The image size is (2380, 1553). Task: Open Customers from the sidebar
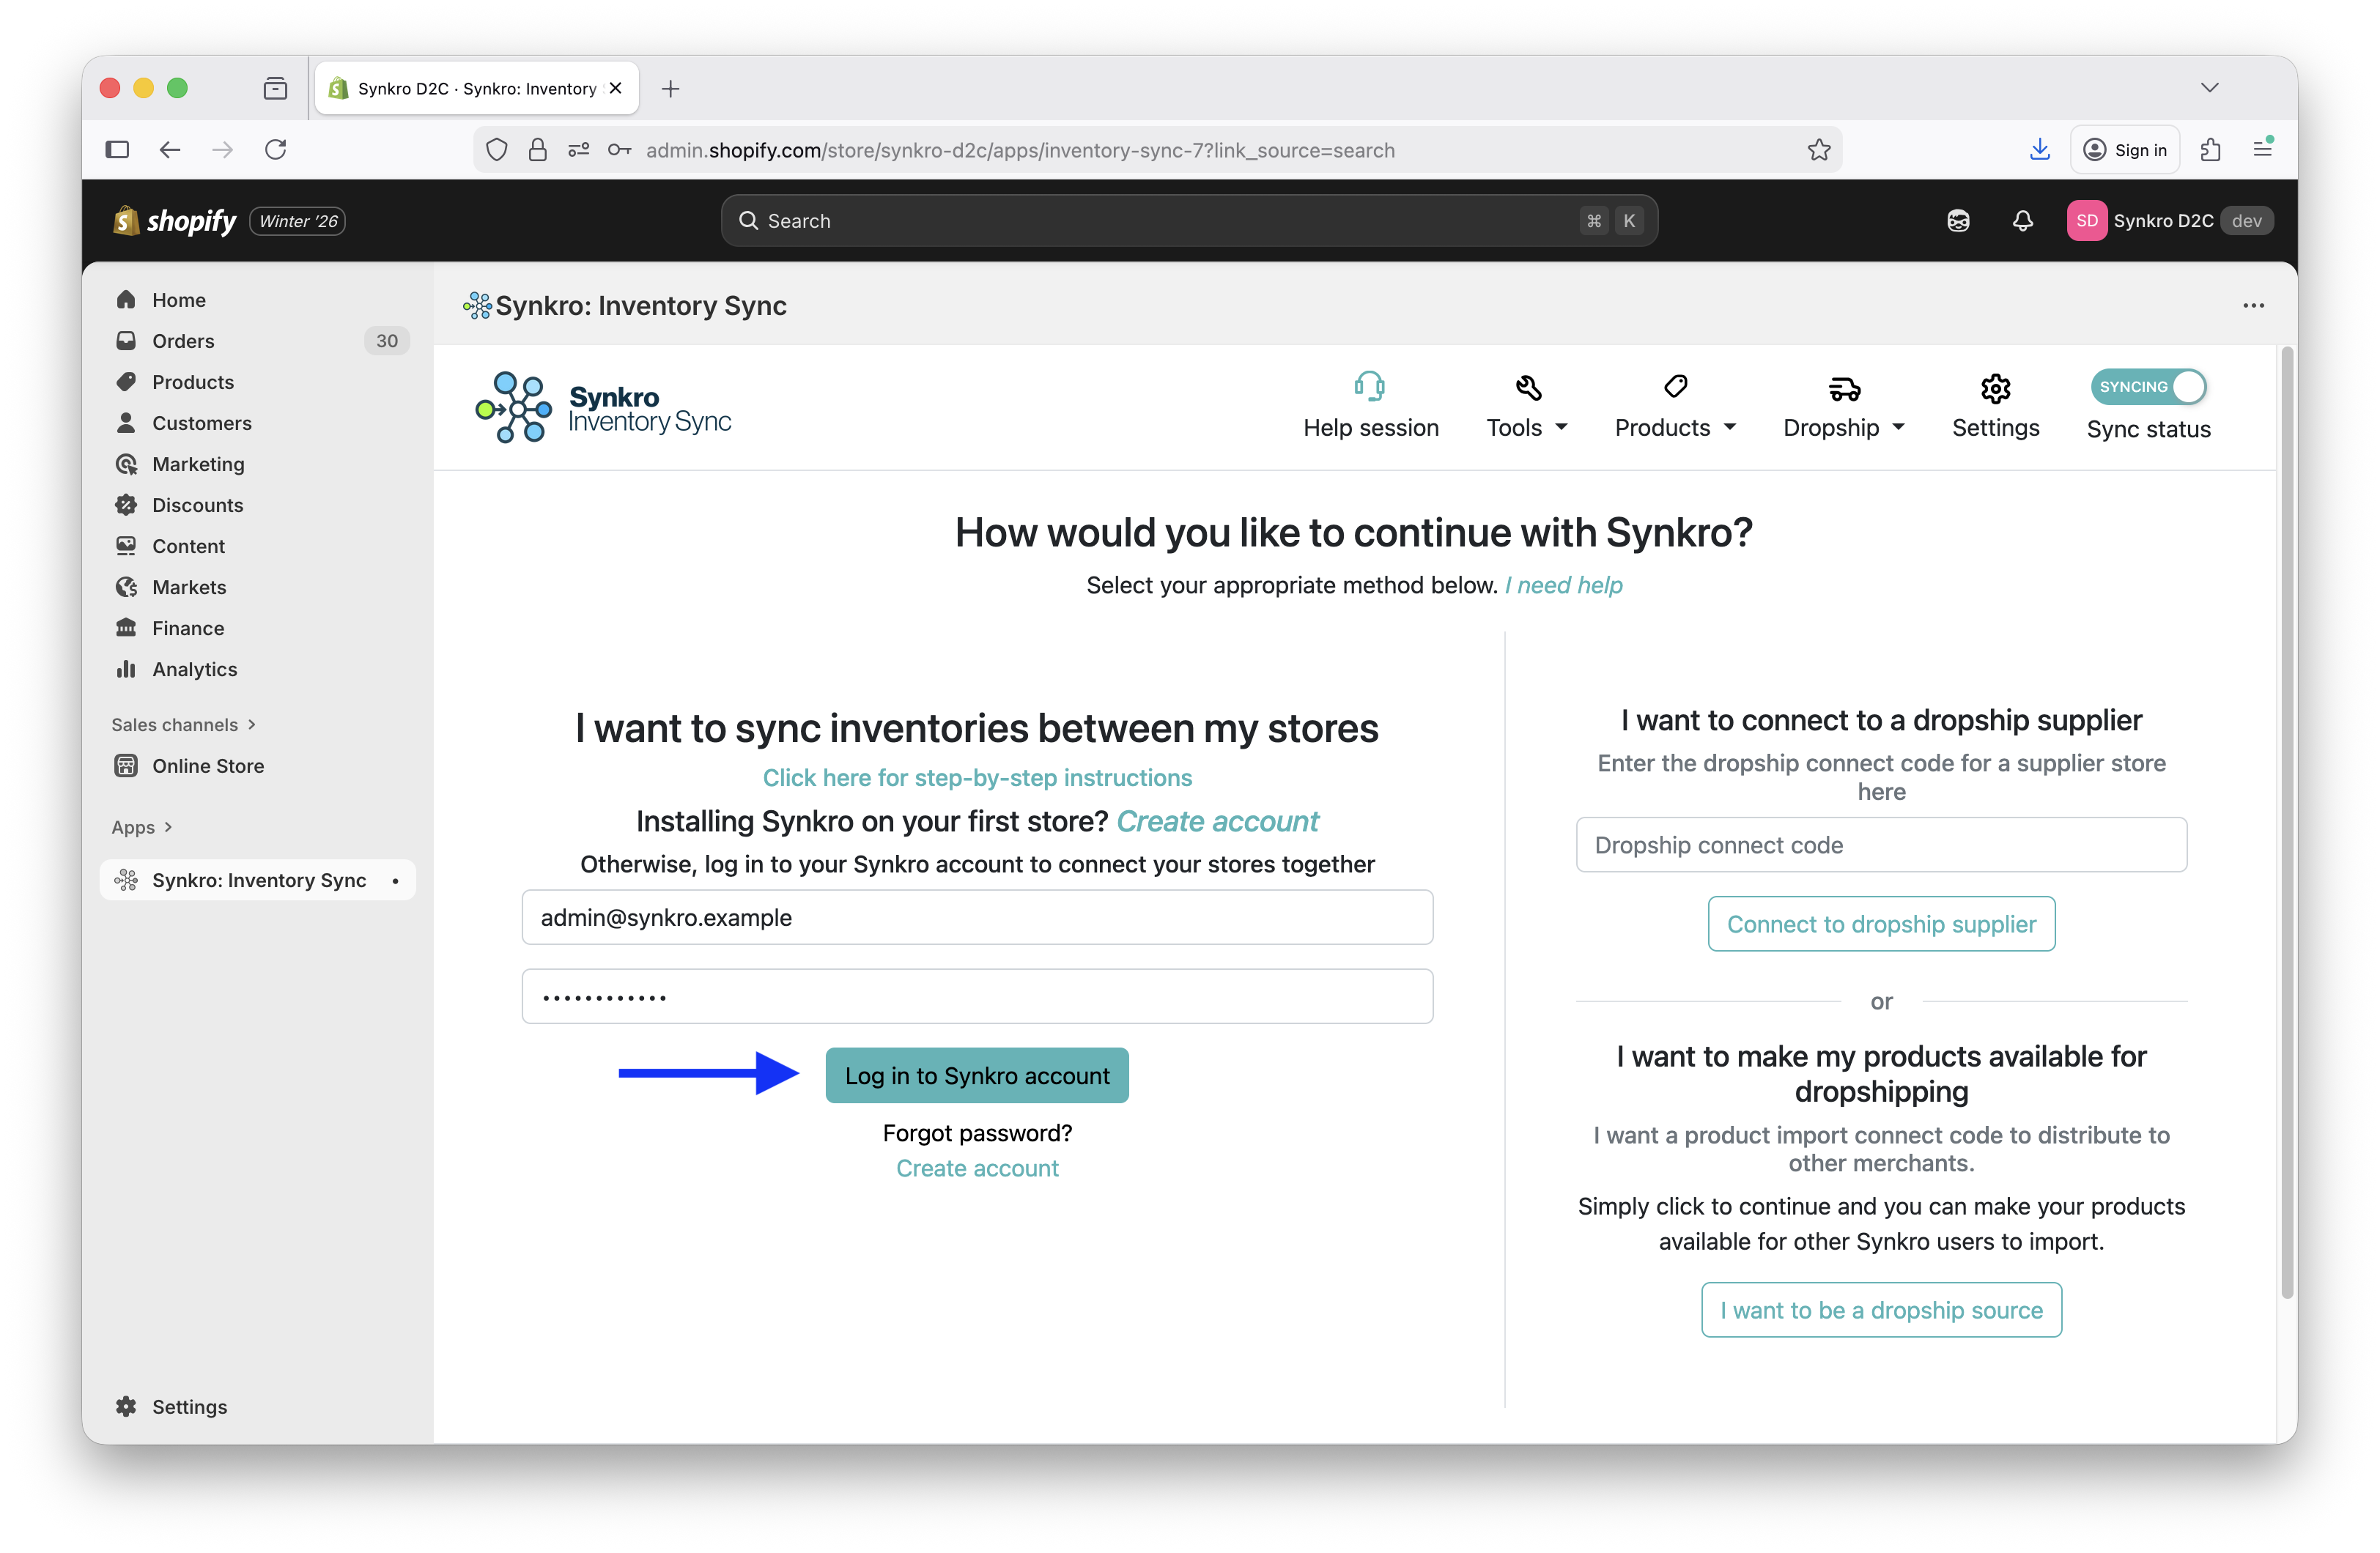click(201, 423)
